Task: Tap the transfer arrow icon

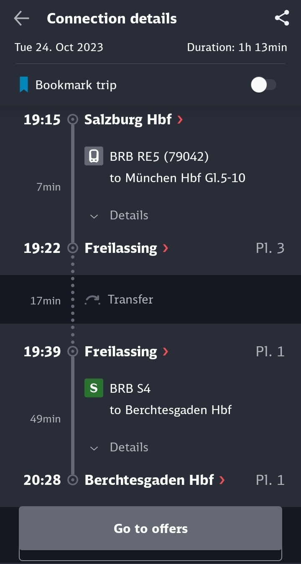Action: point(93,300)
